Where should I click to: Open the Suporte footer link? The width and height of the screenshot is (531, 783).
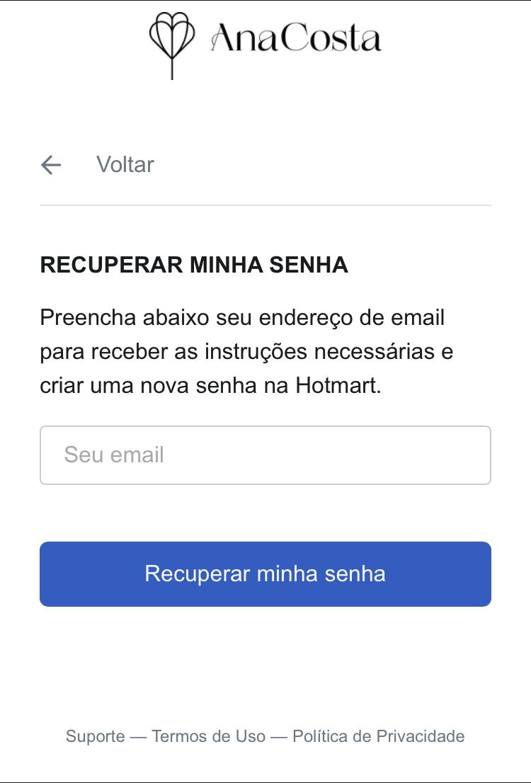coord(95,736)
